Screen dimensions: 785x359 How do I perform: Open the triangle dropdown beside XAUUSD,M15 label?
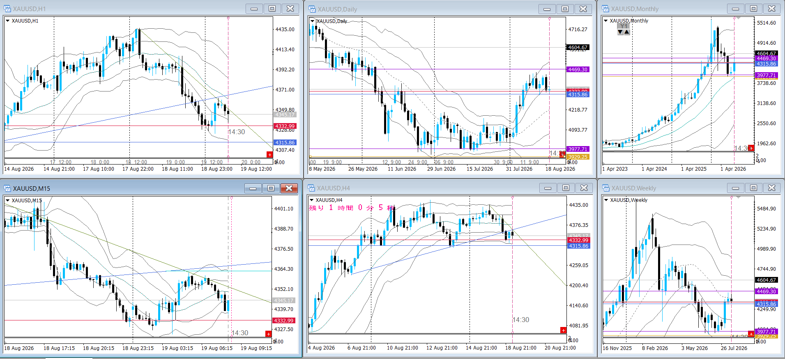point(7,200)
